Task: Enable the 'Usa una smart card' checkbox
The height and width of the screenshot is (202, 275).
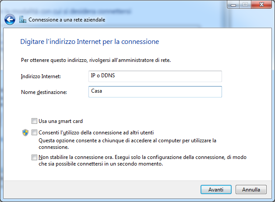Action: (x=34, y=121)
